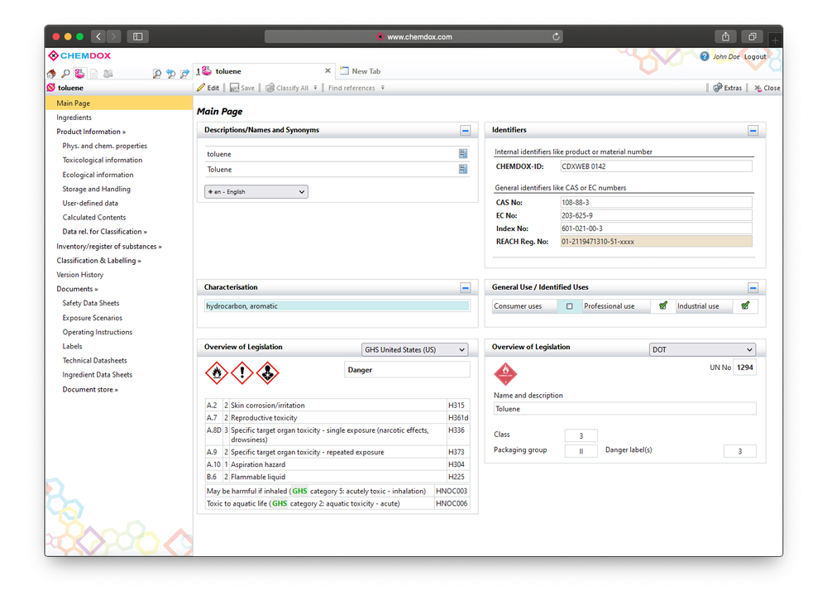
Task: Click the red DOT flammable liquid placard
Action: coord(505,374)
